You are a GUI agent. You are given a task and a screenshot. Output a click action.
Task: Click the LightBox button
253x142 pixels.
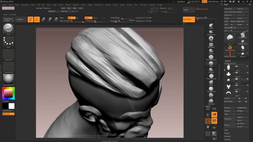20,19
